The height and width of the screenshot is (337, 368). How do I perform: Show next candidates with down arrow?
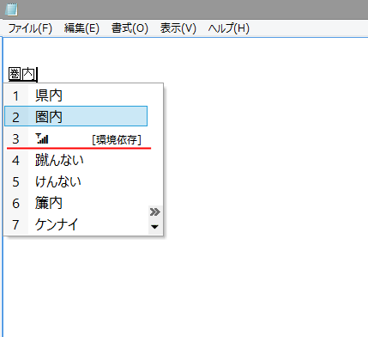coord(155,227)
